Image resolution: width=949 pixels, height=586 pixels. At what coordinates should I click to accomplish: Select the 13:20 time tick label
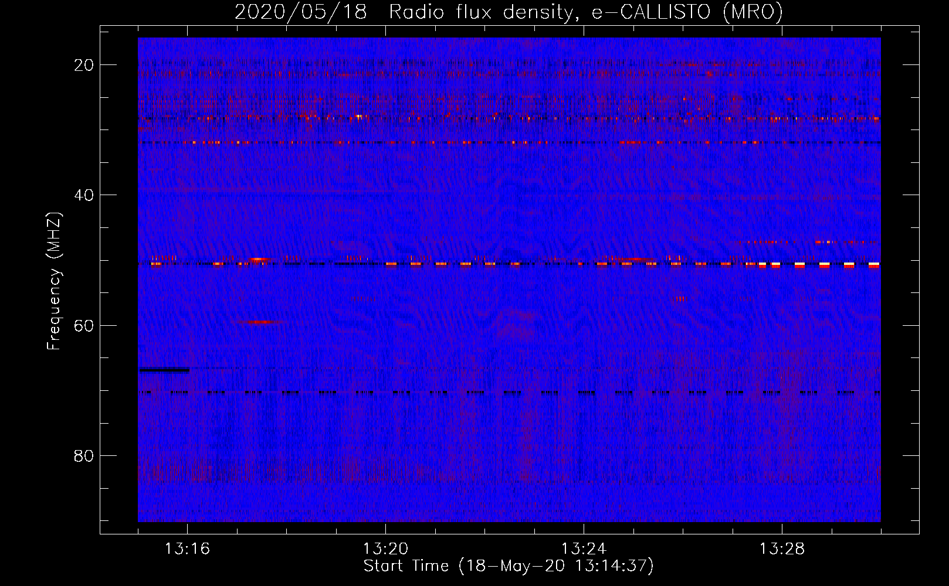[385, 549]
